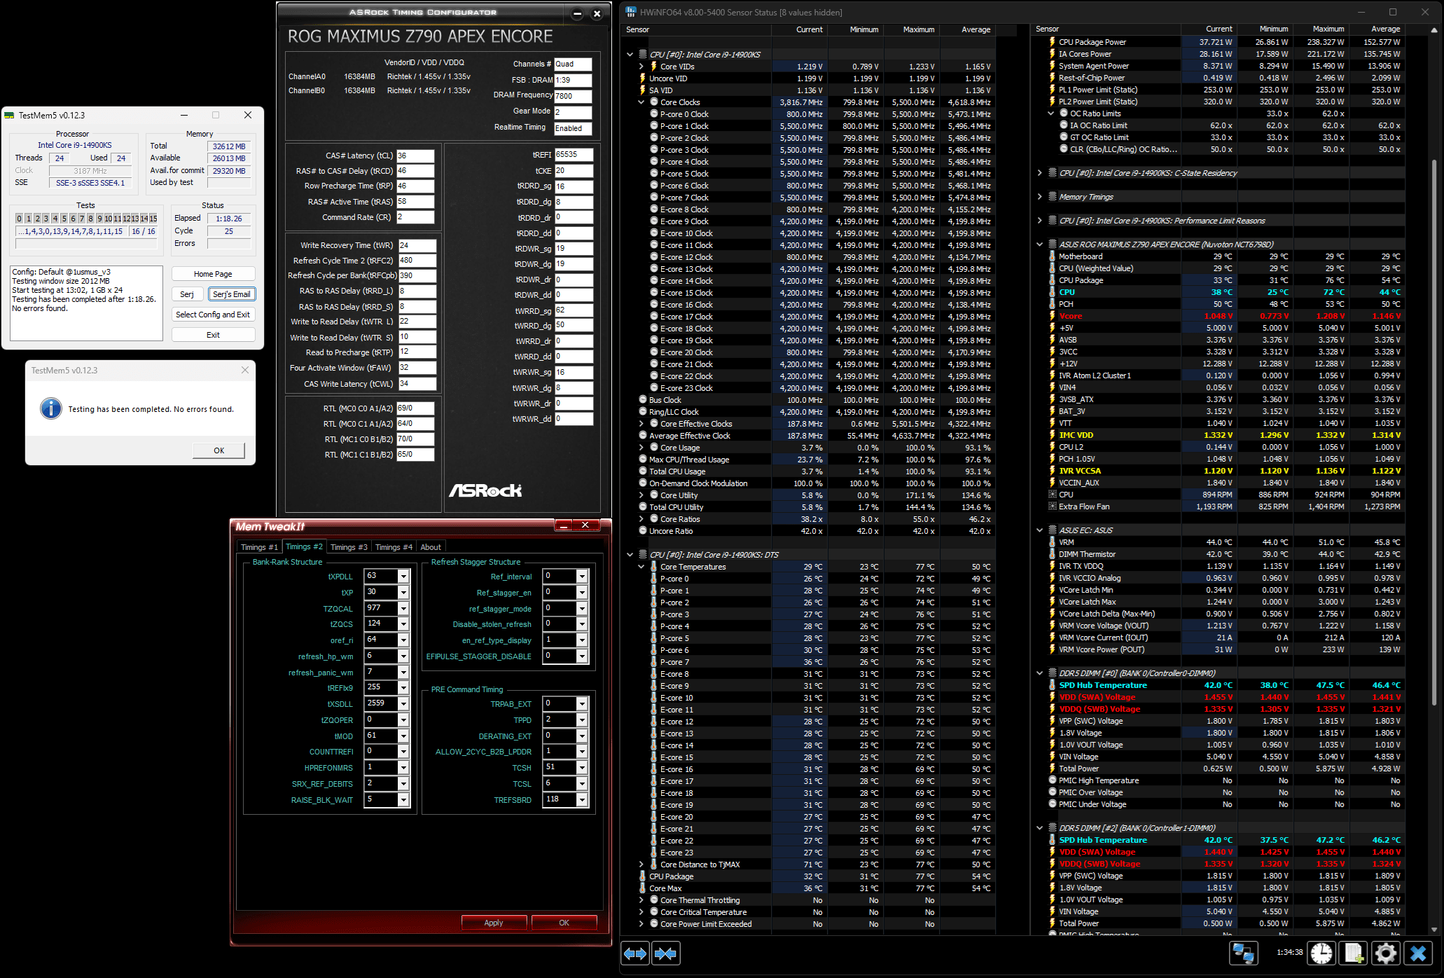Click the thermometer icon beside highlighted CPU temperature row
Screen dimensions: 1444x978
click(1052, 292)
